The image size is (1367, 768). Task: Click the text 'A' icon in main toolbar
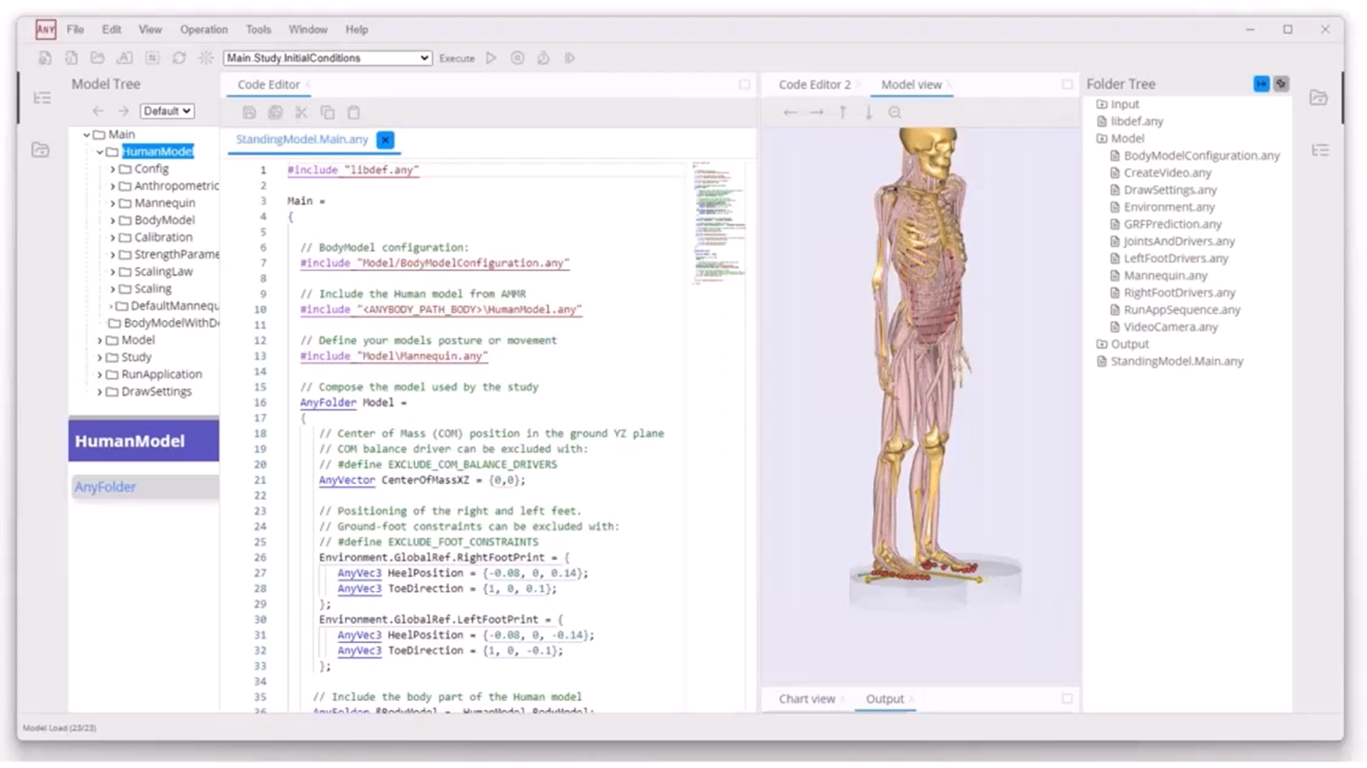pos(125,58)
